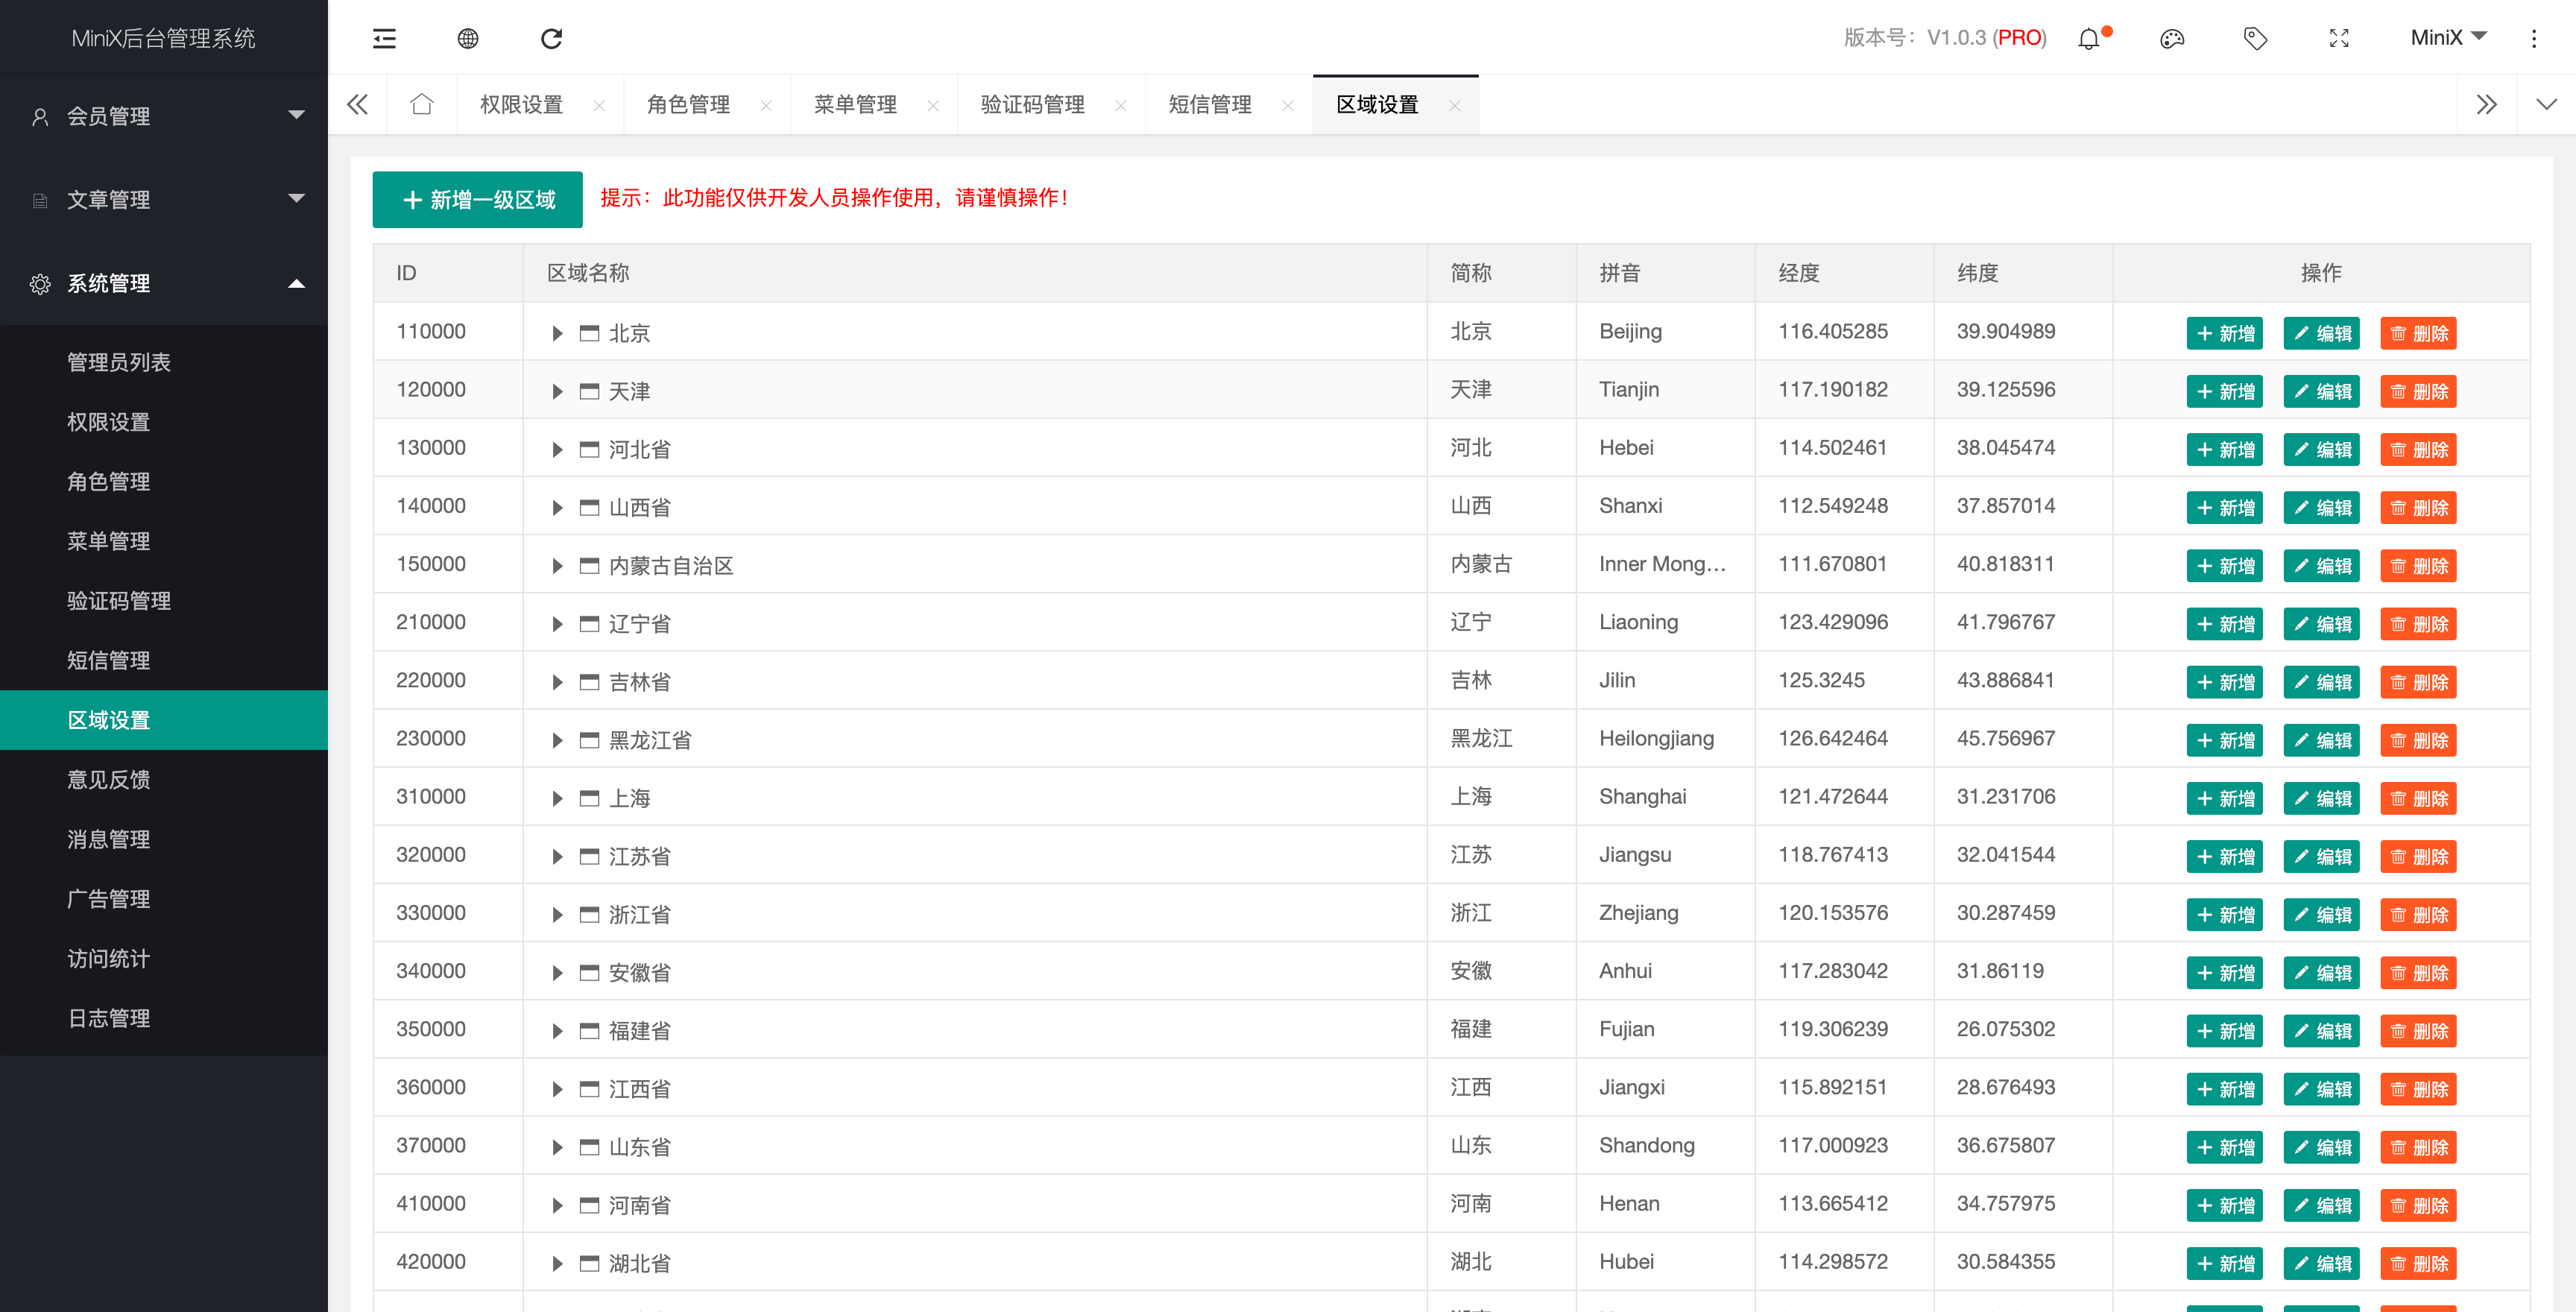Screen dimensions: 2576x1312
Task: Go to the home tab icon
Action: click(x=422, y=104)
